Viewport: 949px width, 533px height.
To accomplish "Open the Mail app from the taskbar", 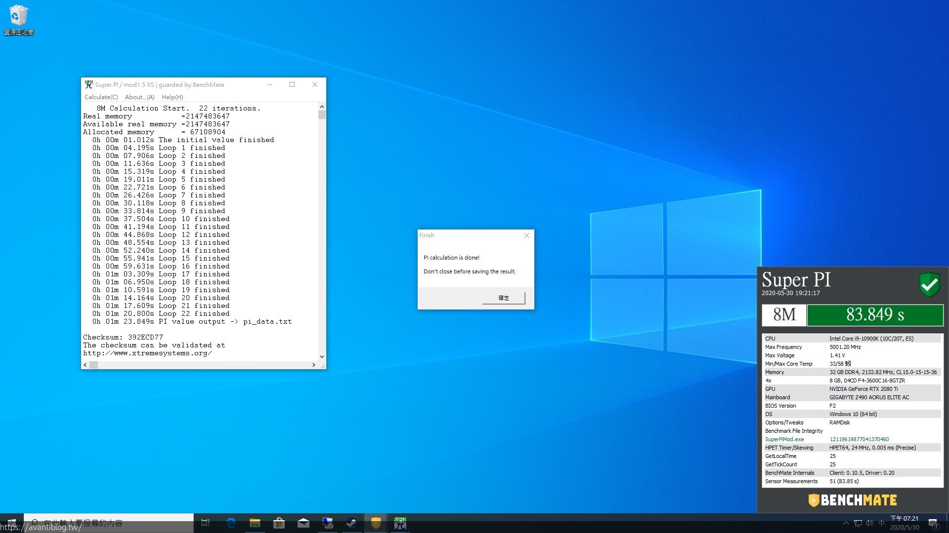I will click(303, 523).
